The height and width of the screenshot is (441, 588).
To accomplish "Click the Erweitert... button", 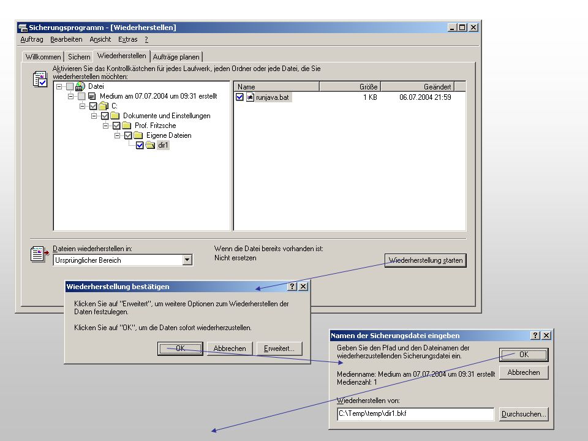I will point(279,349).
